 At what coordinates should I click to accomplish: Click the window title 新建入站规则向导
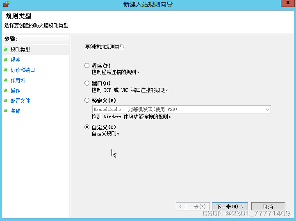click(x=148, y=4)
